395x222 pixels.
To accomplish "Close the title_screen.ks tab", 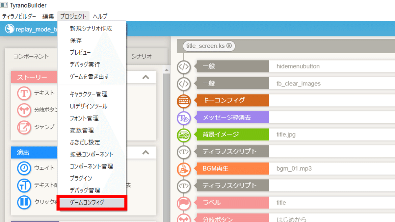I will 229,46.
